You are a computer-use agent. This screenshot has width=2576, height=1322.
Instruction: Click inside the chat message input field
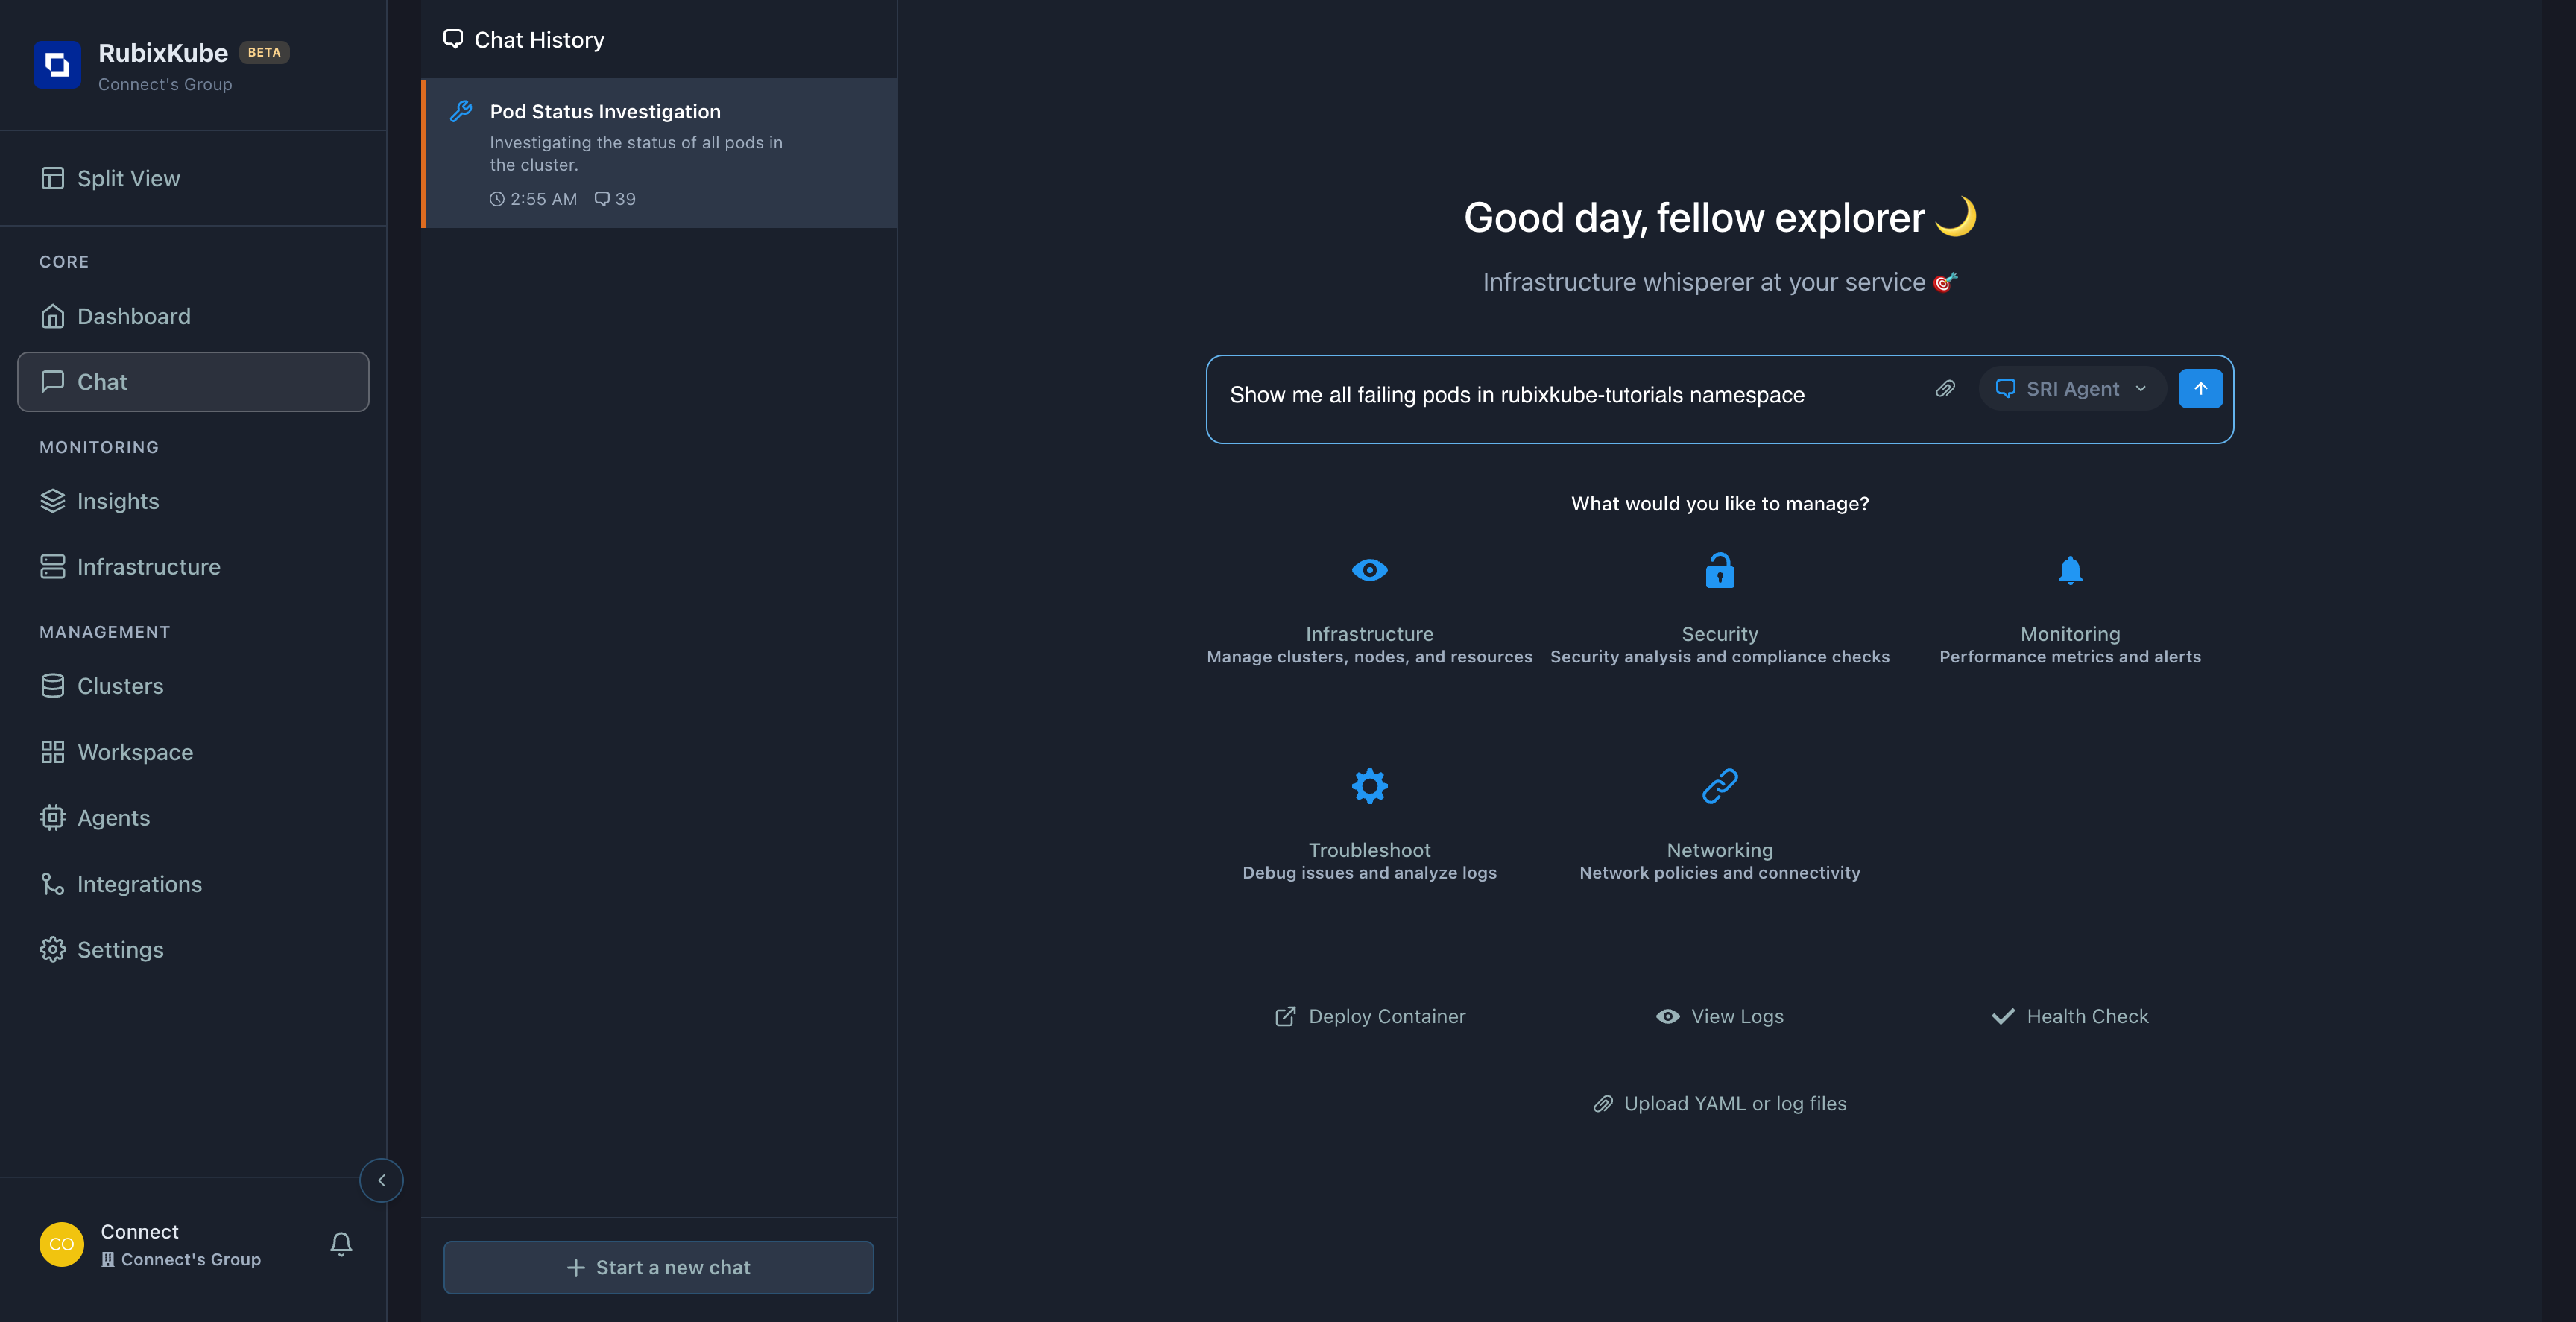point(1560,396)
